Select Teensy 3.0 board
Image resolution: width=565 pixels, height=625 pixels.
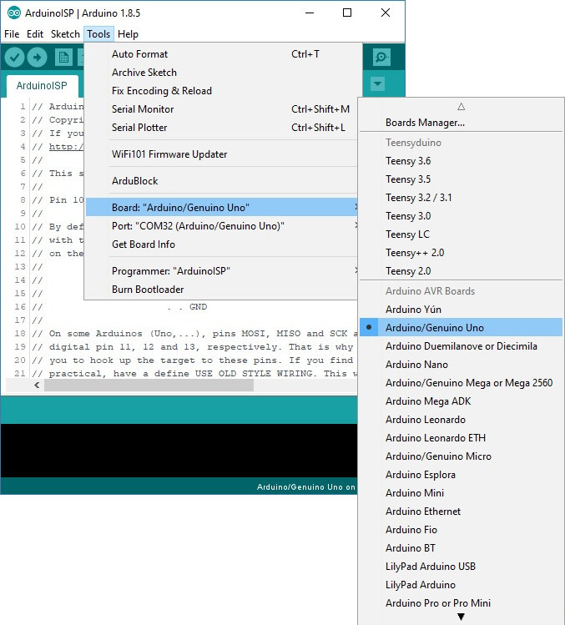(x=461, y=216)
